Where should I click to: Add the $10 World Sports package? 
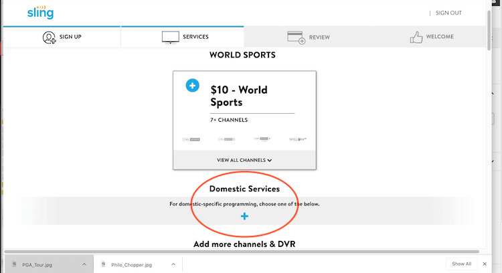pyautogui.click(x=192, y=86)
